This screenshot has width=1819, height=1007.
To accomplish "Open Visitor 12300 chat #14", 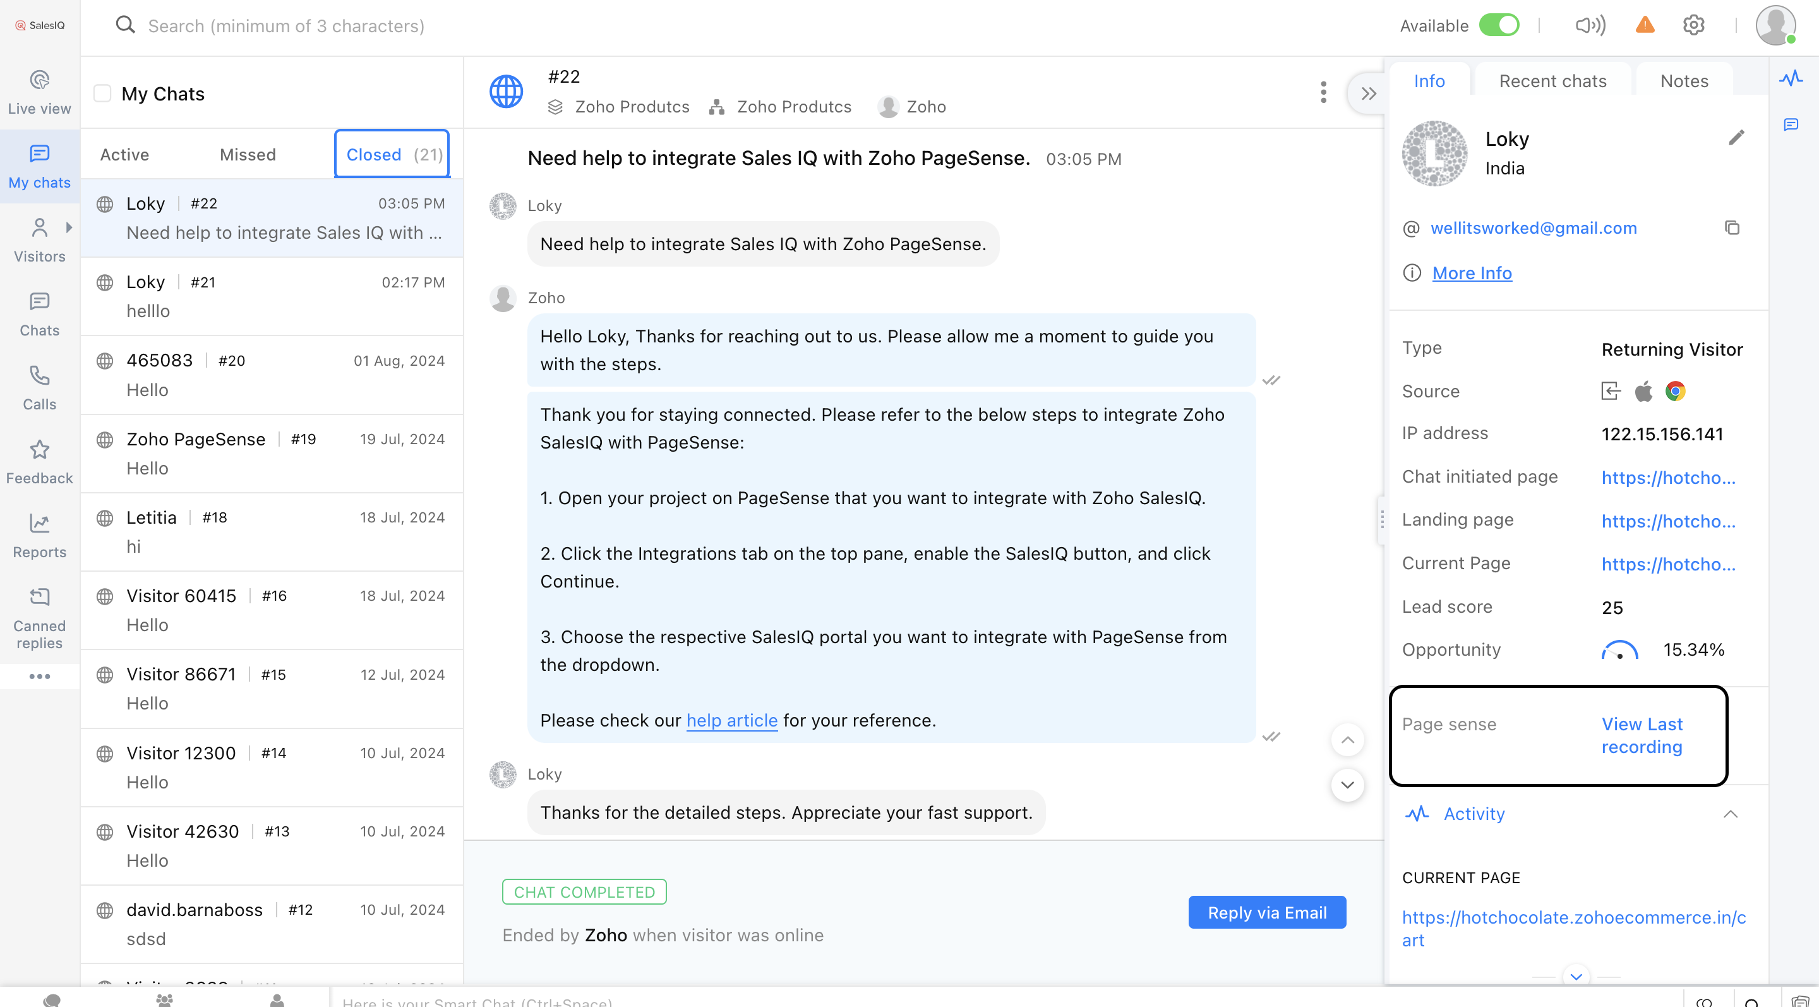I will pyautogui.click(x=272, y=768).
